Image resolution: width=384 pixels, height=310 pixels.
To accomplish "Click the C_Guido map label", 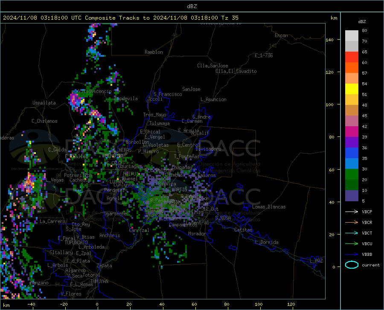I will [x=57, y=150].
